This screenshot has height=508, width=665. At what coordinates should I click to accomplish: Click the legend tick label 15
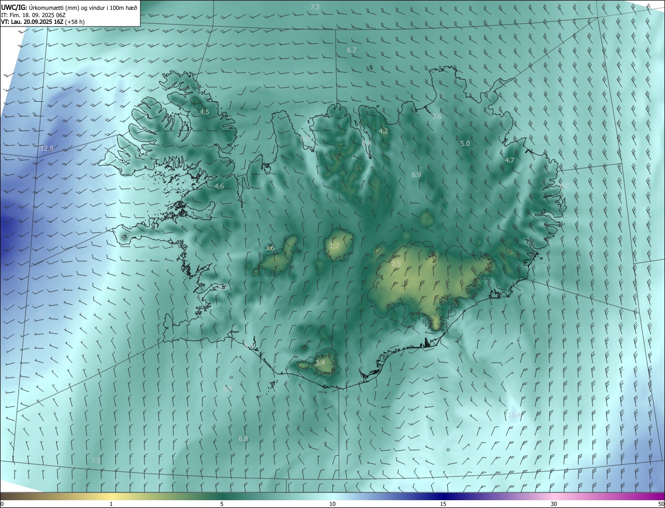(x=443, y=504)
